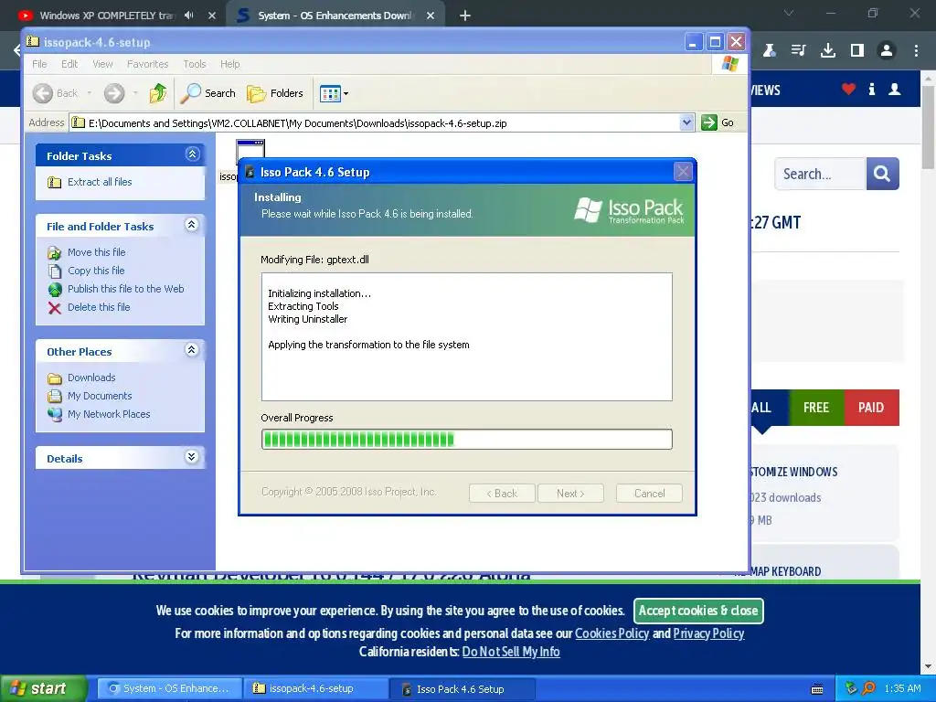Collapse the Other Places panel

pos(192,350)
